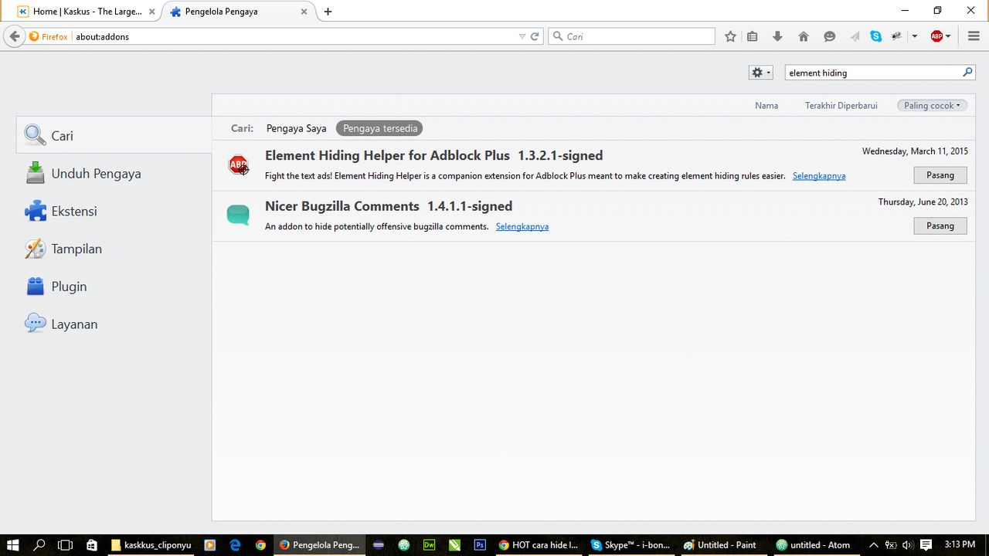The image size is (989, 556).
Task: Click the paper plane send icon
Action: (855, 36)
